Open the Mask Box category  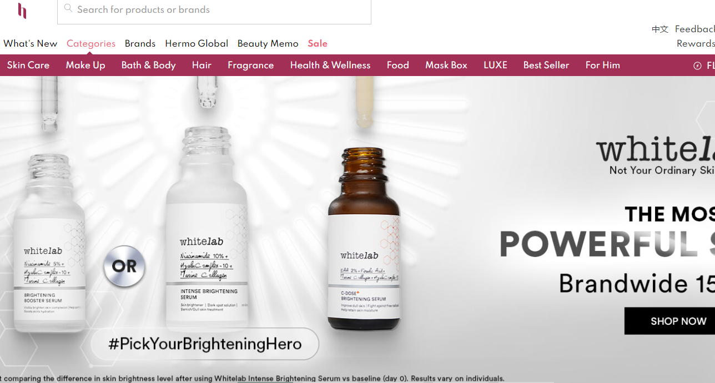[x=446, y=65]
